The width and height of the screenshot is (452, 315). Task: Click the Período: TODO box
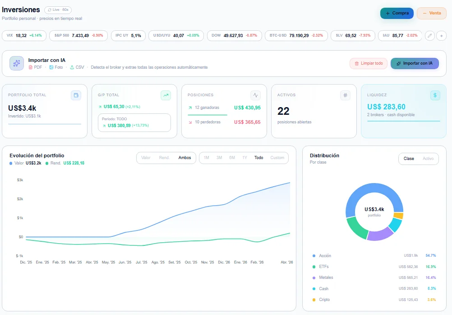pos(134,123)
